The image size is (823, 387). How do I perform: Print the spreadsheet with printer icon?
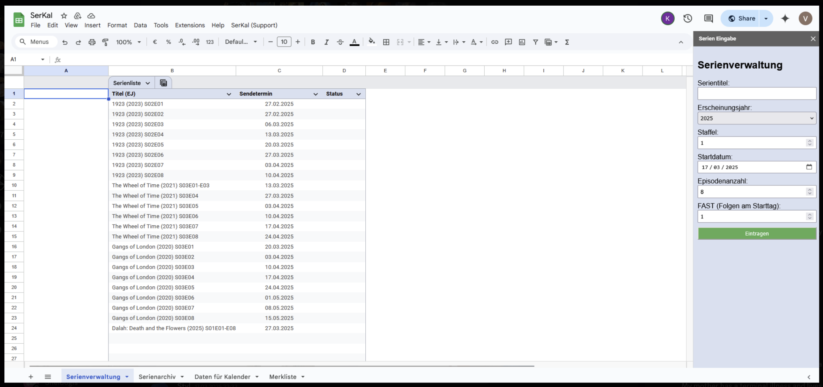(92, 42)
